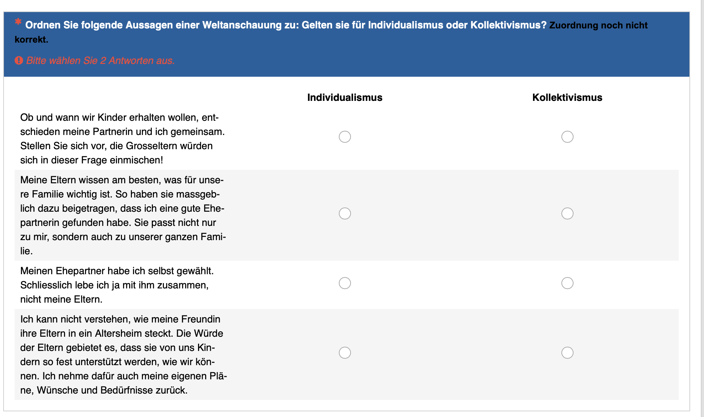Image resolution: width=704 pixels, height=417 pixels.
Task: Pick Individualismus for the Altersheim statement
Action: [x=345, y=353]
